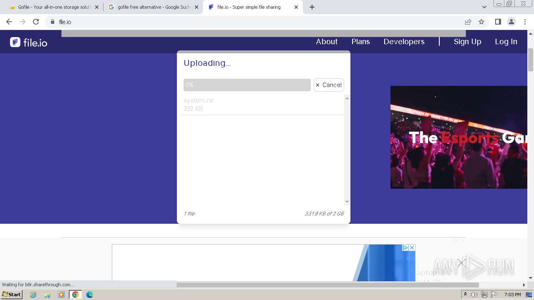Close the banner ad with X icon

click(412, 247)
